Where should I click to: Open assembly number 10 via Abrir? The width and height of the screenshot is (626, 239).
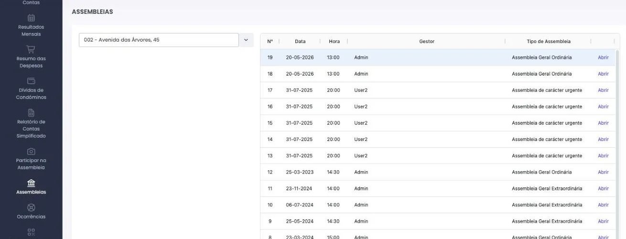point(603,205)
